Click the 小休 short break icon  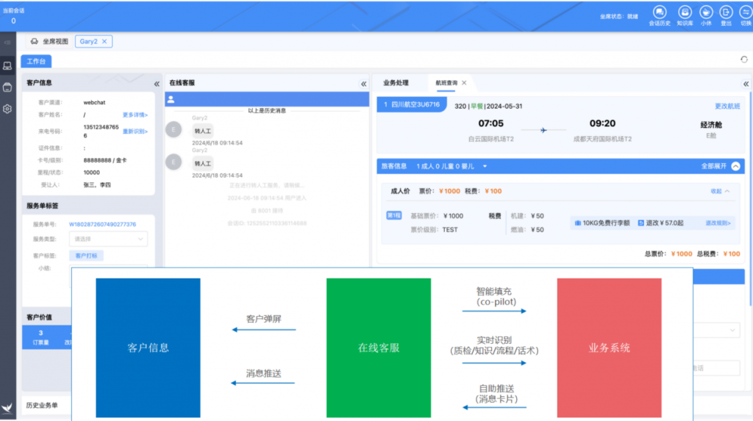705,12
